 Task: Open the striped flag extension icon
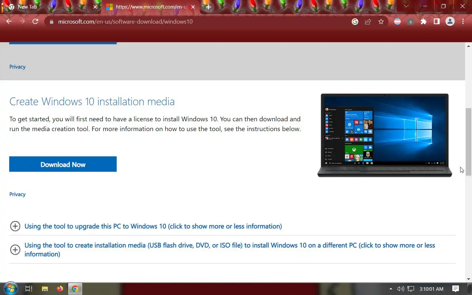pyautogui.click(x=397, y=22)
